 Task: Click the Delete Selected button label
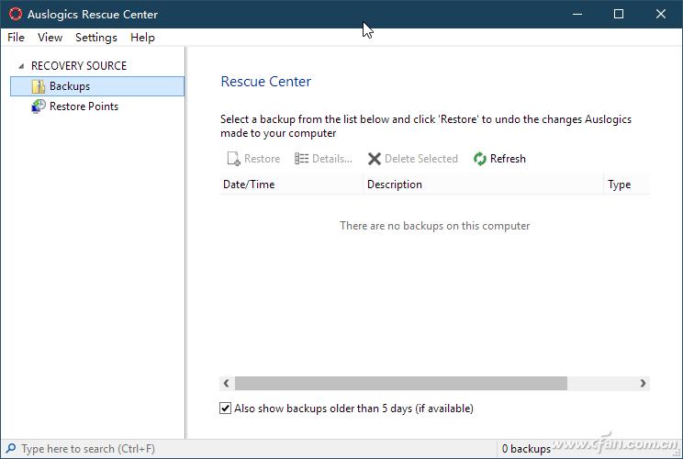[x=421, y=159]
